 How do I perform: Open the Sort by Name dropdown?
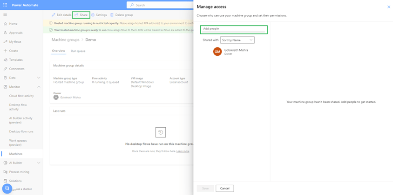(237, 40)
